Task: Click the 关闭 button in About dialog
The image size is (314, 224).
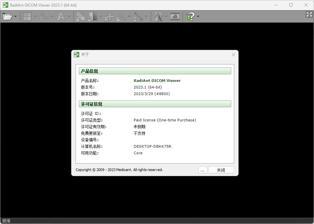Action: click(221, 170)
